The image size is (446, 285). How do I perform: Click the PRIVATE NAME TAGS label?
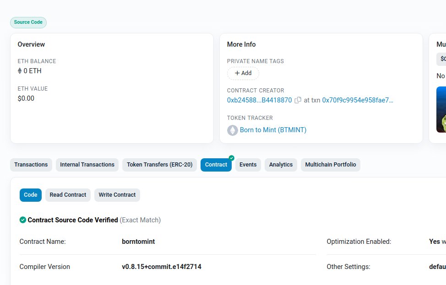coord(256,61)
